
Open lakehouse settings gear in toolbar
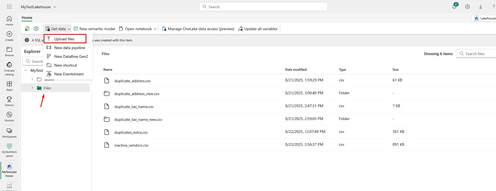pyautogui.click(x=36, y=28)
